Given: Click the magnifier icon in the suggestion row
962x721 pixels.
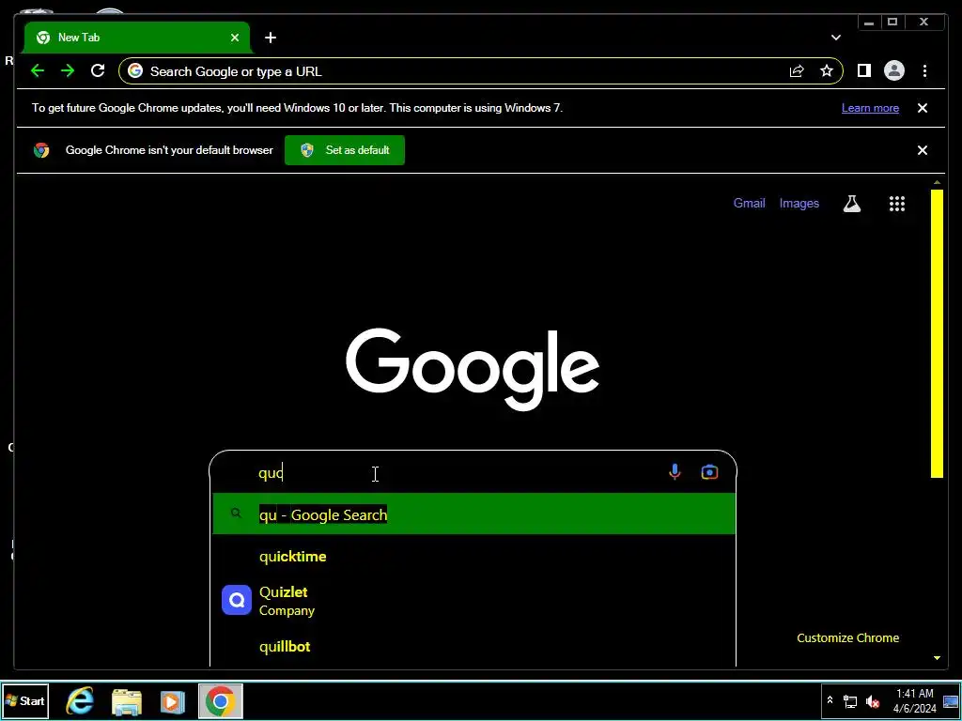Looking at the screenshot, I should click(236, 514).
